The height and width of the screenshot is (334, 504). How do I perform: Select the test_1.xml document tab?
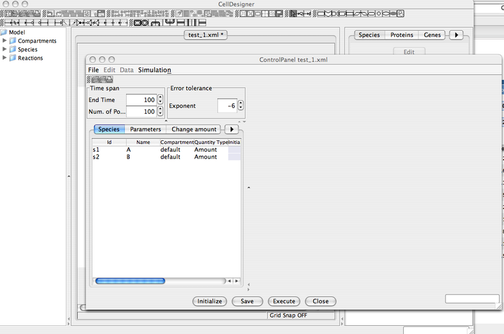click(205, 35)
